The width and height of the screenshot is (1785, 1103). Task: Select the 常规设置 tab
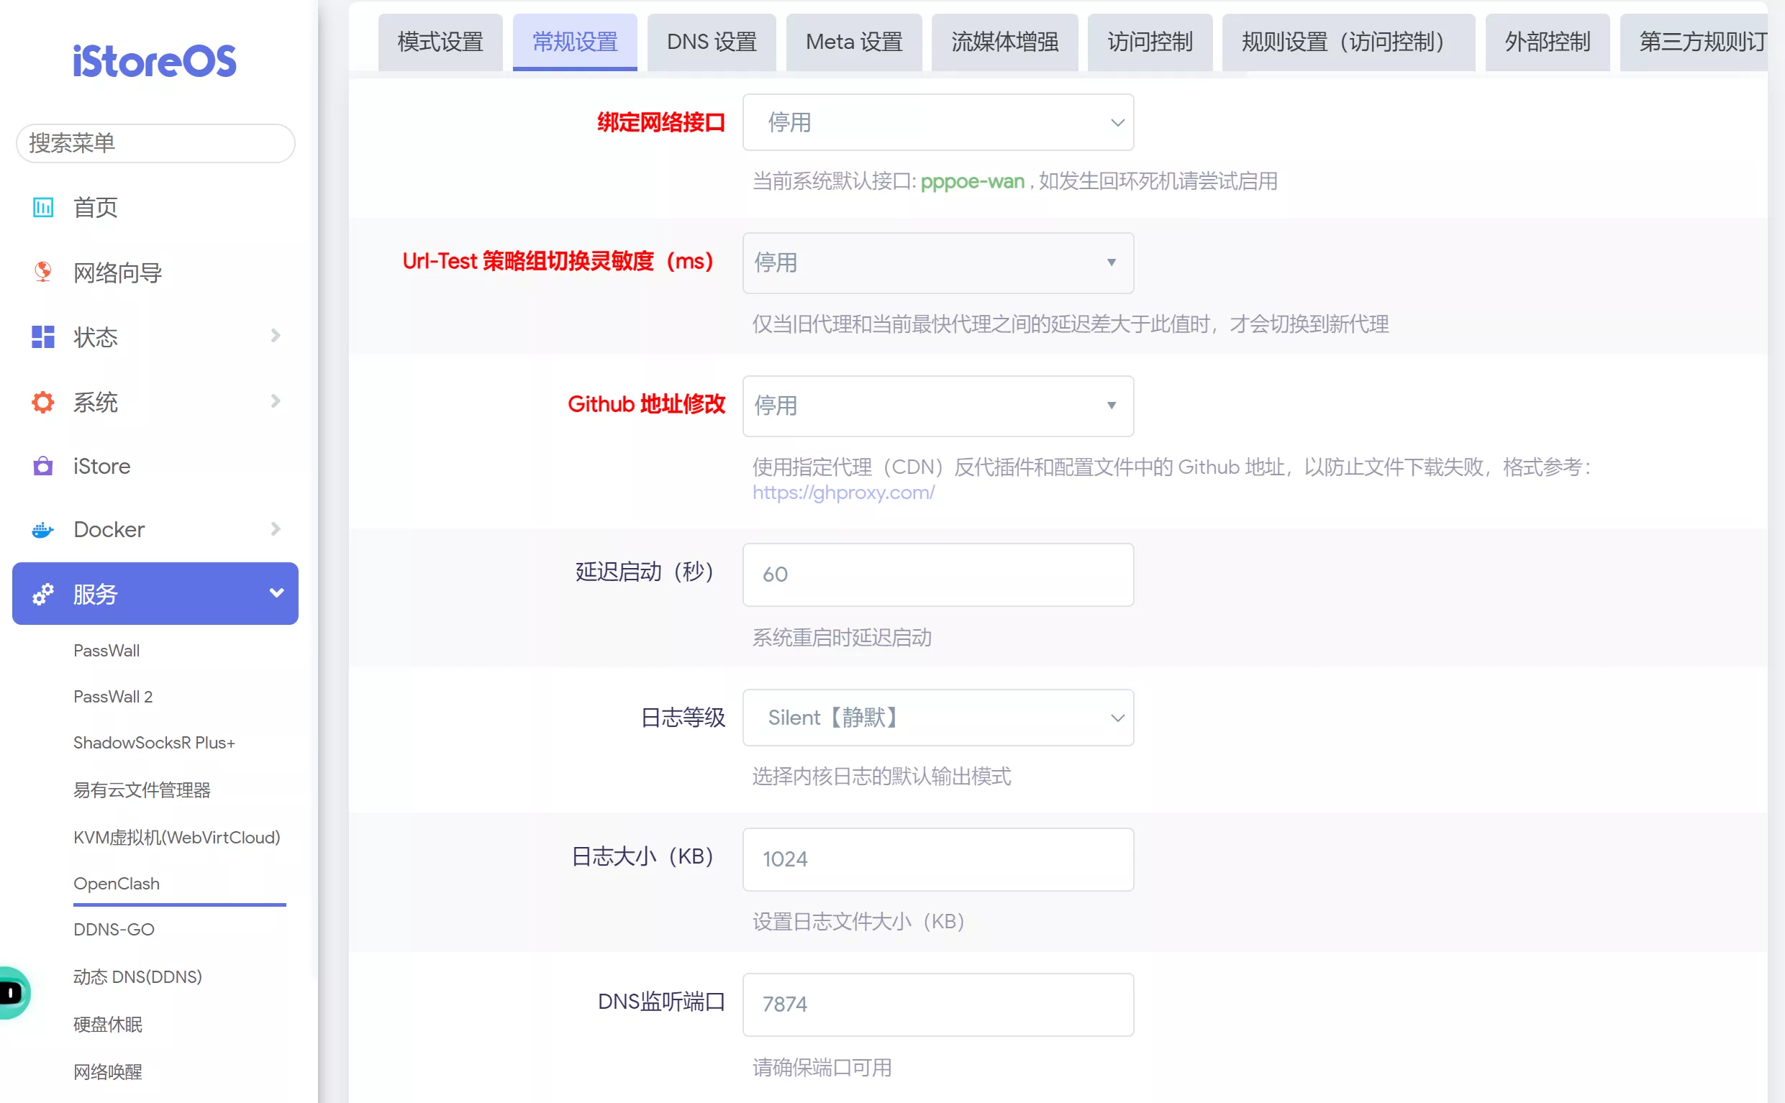click(575, 42)
